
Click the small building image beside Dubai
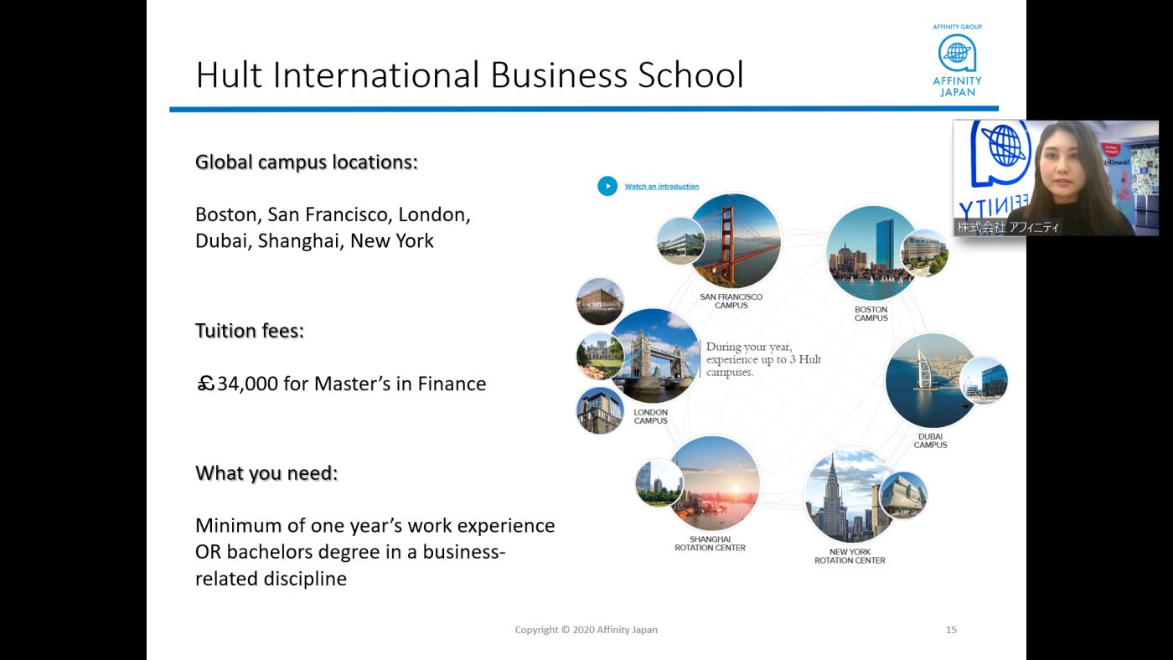point(984,380)
